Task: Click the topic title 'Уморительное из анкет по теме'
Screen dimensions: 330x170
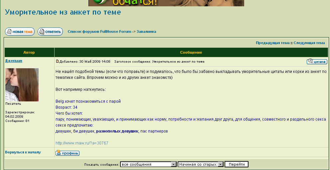Action: point(63,12)
